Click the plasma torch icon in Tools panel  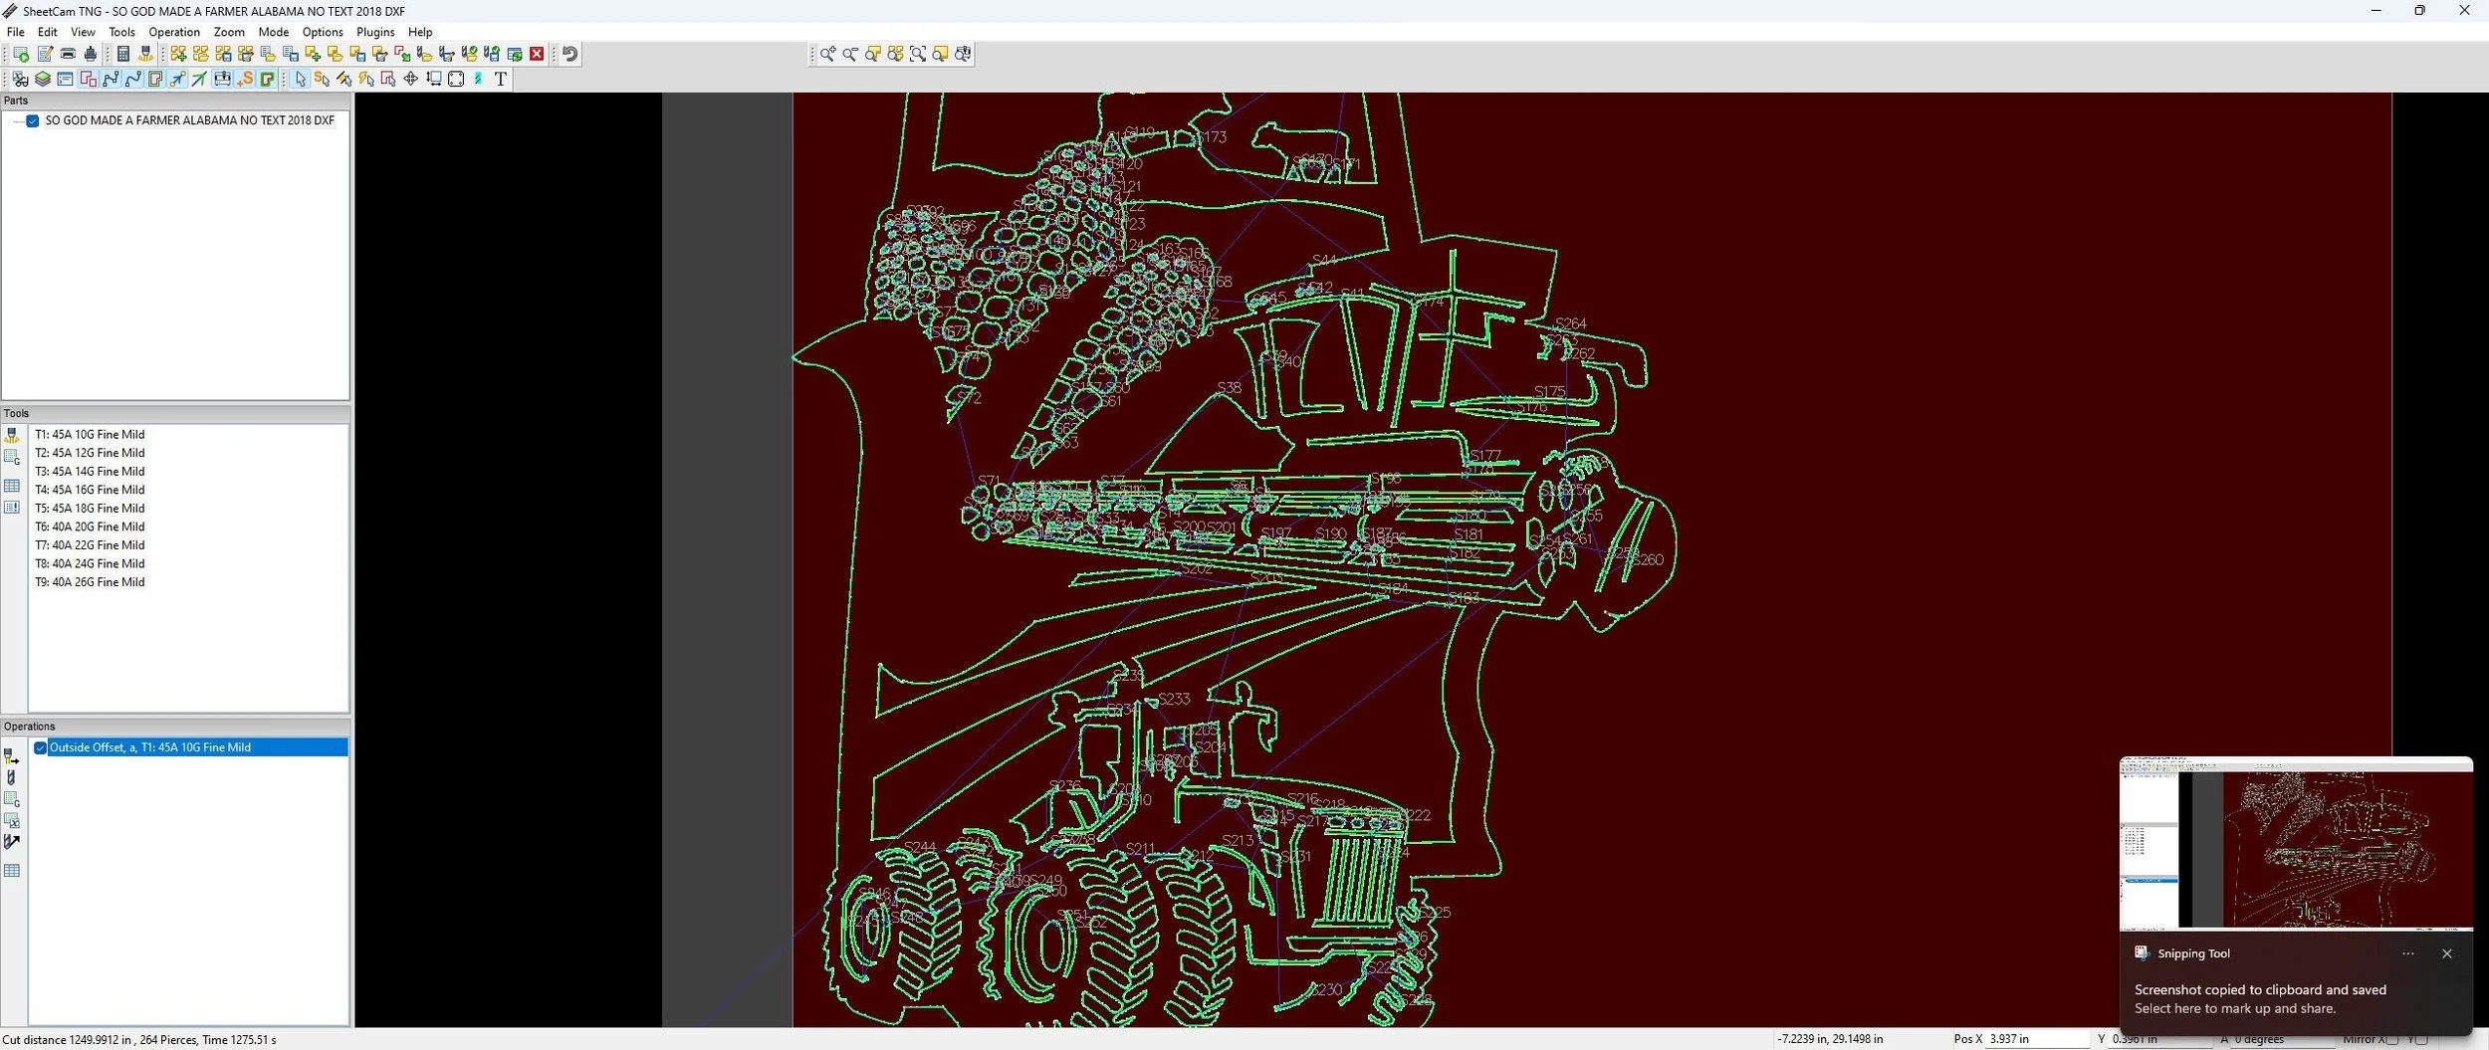coord(12,435)
